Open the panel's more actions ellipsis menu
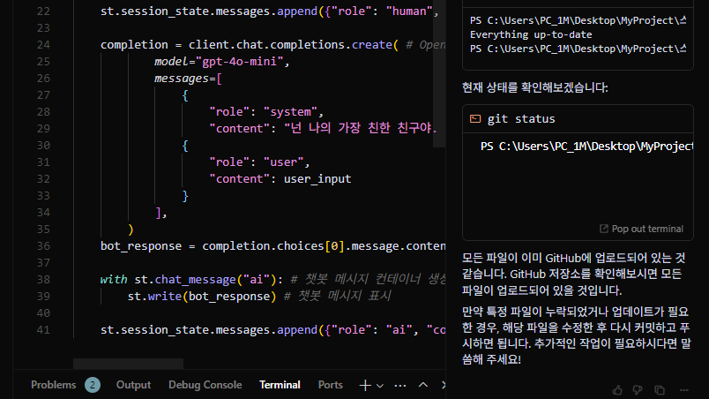Viewport: 709px width, 399px height. tap(400, 386)
